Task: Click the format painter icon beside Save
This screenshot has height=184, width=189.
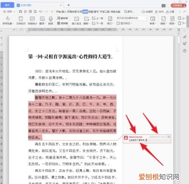Action: 25,12
